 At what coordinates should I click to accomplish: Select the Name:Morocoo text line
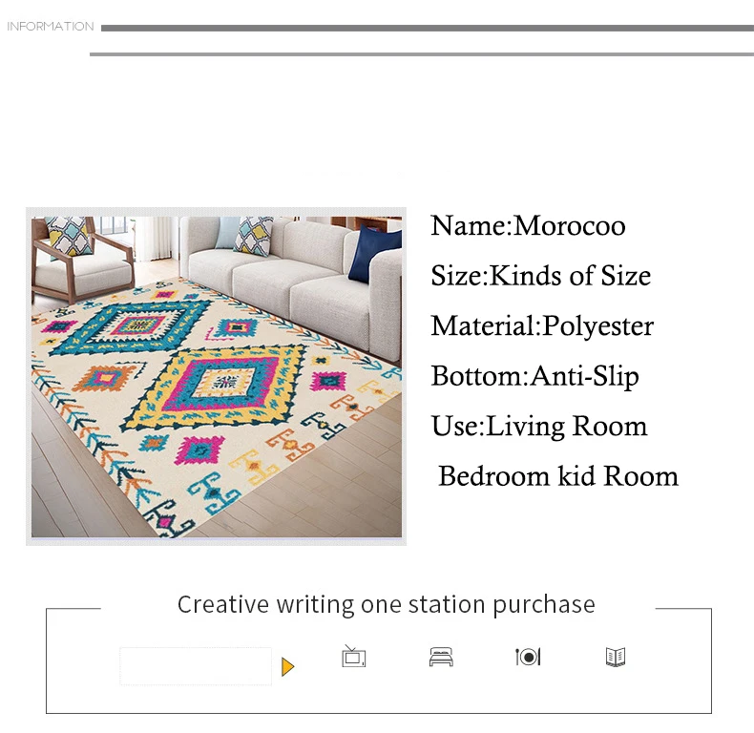[528, 225]
